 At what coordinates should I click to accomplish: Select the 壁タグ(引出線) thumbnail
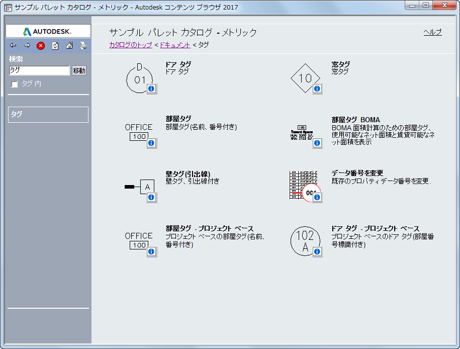tap(139, 187)
